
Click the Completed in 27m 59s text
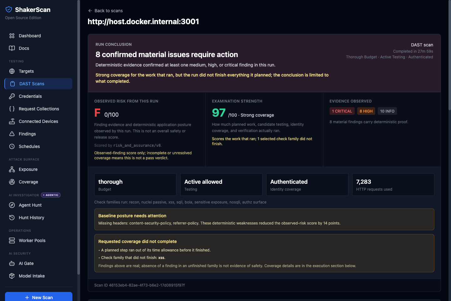[413, 51]
